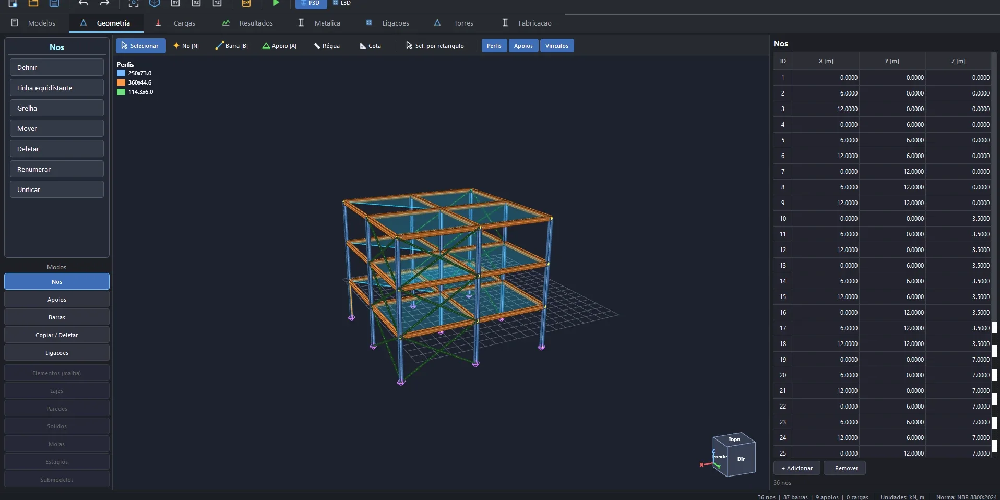Click the DXF export icon
This screenshot has height=500, width=1000.
click(246, 3)
